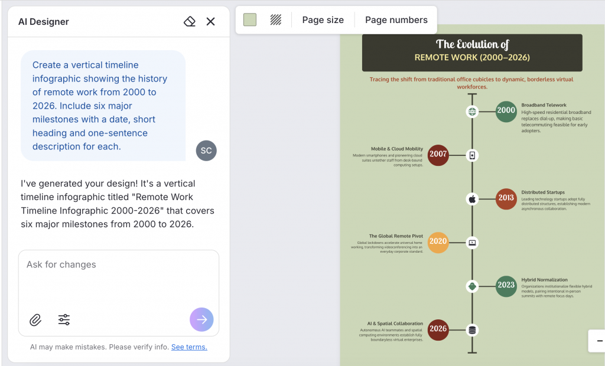Click the SC user avatar
Viewport: 605px width, 366px height.
point(206,151)
